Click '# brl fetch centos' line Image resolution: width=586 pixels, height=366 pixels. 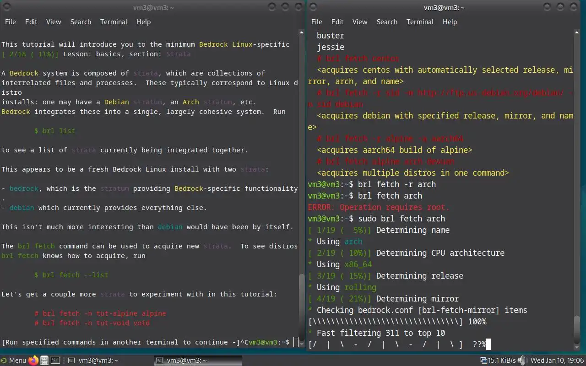pyautogui.click(x=358, y=59)
